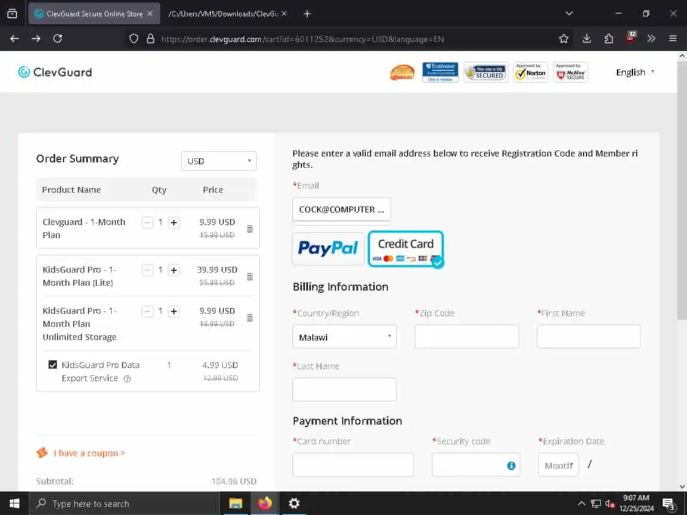Click the SSL Secured badge
This screenshot has height=515, width=687.
tap(486, 72)
